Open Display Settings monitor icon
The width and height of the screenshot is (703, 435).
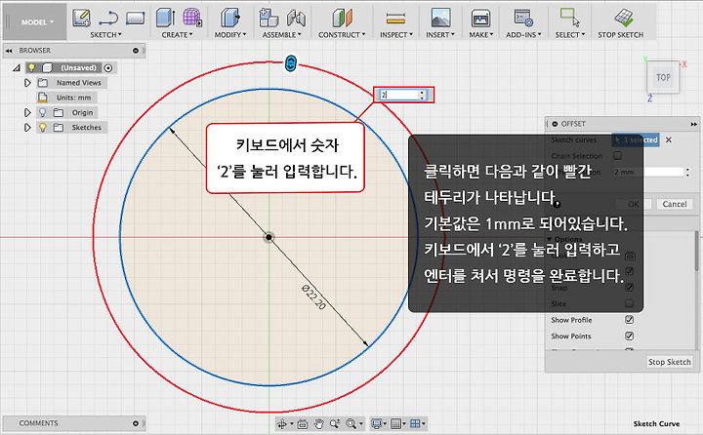377,423
